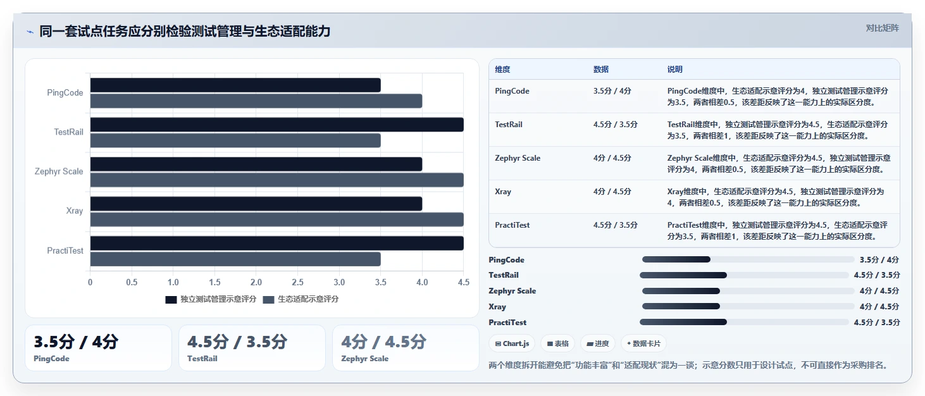Click the '4分 / 4.5分' value beside Zephyr Scale progress

tap(879, 291)
